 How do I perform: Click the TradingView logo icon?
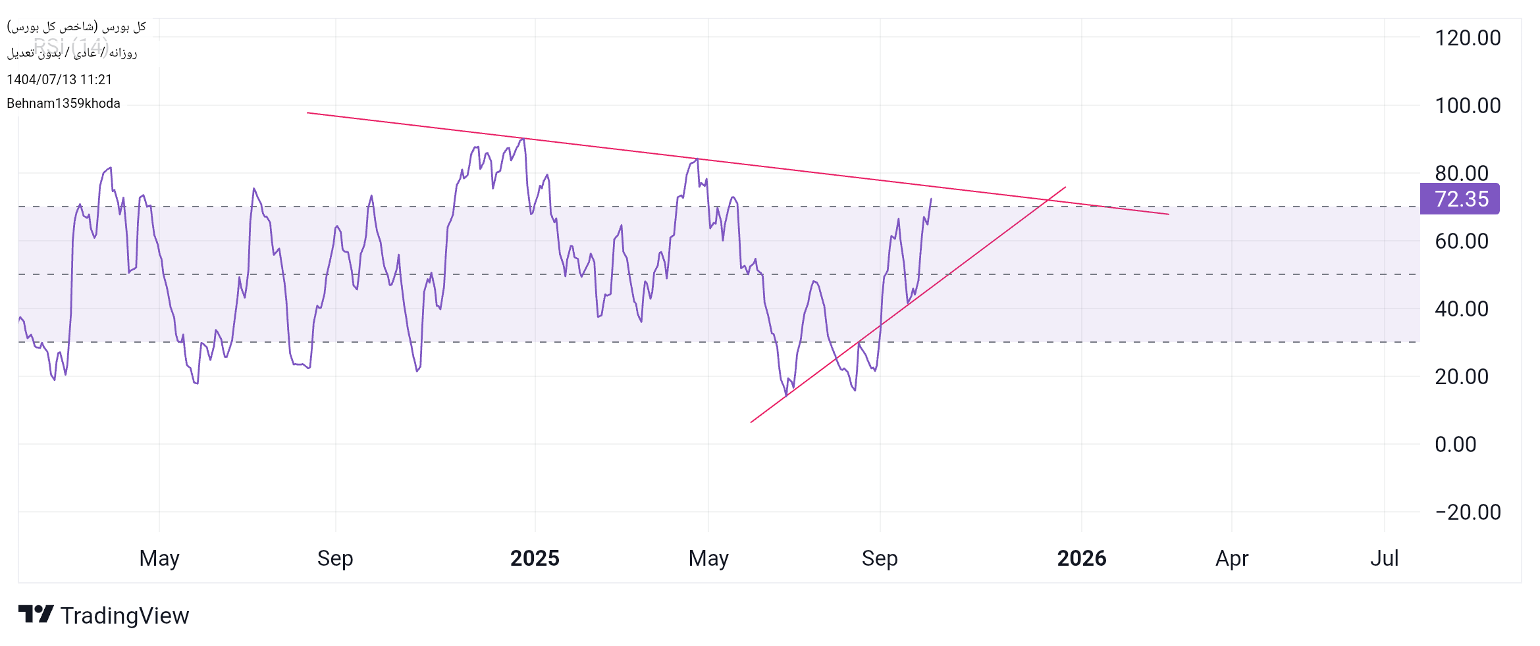[x=36, y=614]
